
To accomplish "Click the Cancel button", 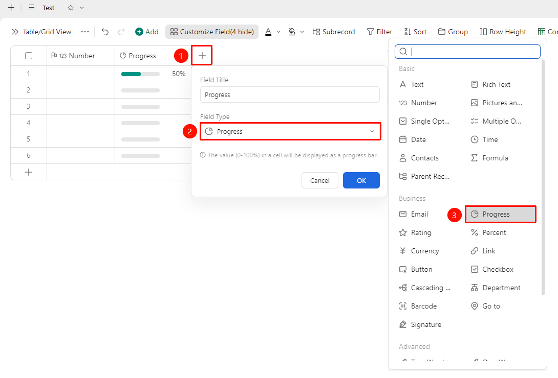I will (319, 180).
